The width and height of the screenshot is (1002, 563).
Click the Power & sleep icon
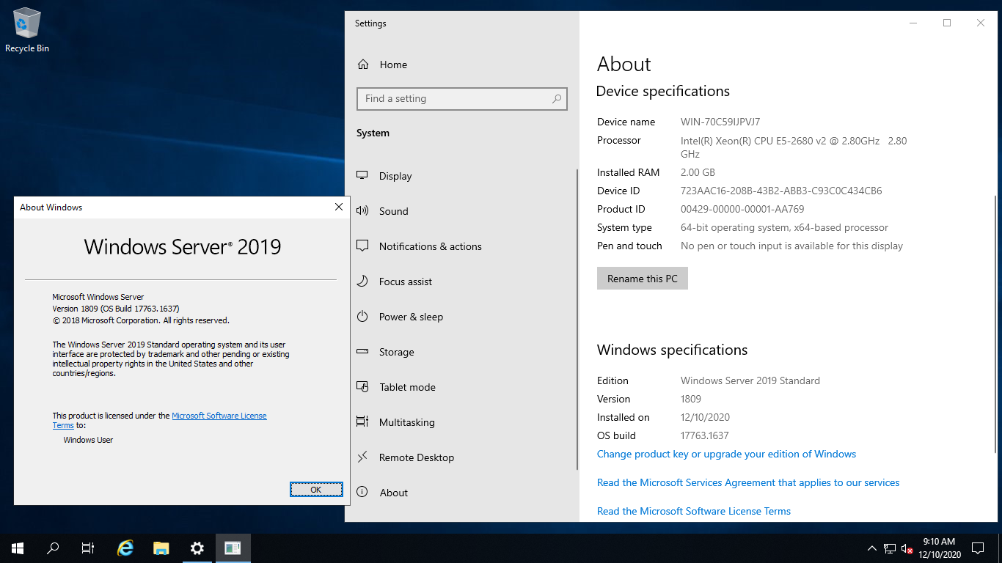tap(362, 317)
